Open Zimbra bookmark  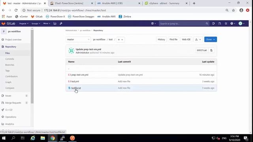click(125, 17)
